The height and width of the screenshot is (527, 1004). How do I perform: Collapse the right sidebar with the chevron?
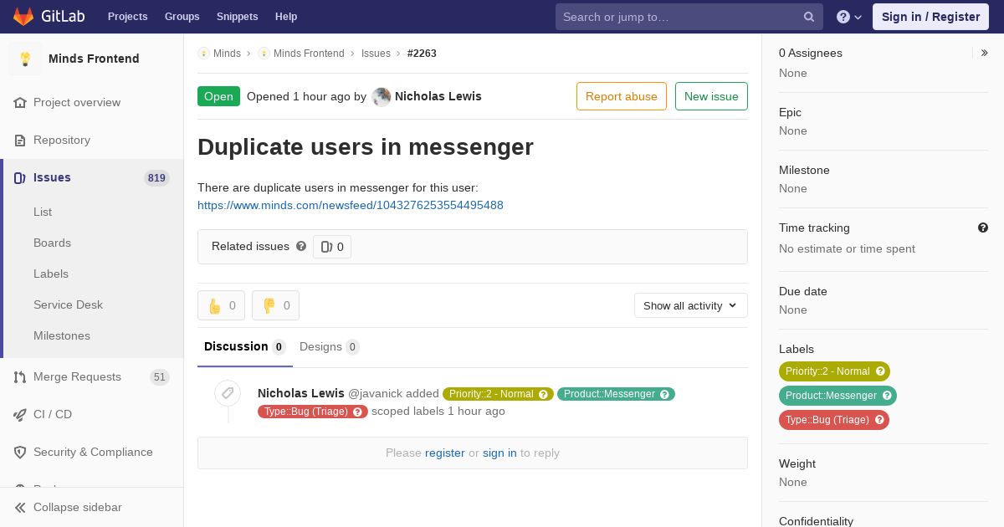click(985, 53)
